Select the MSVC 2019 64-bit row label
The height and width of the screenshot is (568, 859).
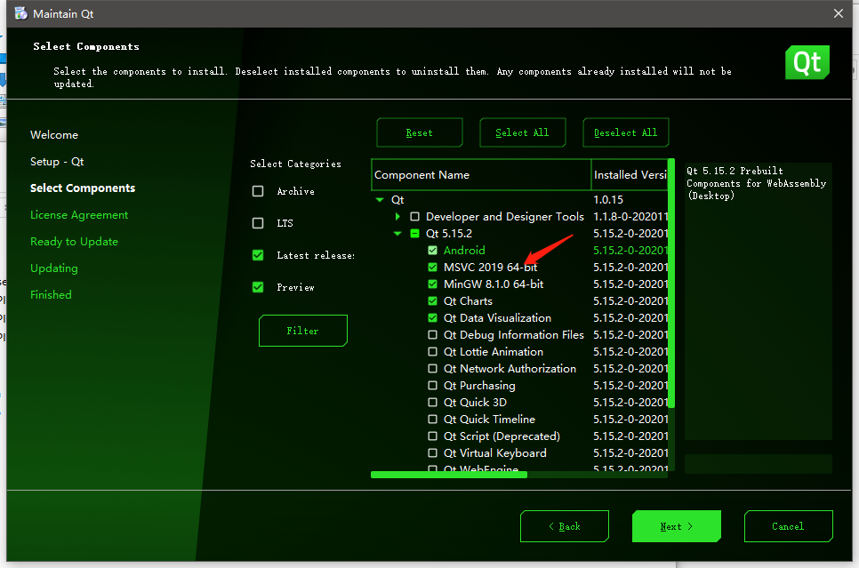pos(490,268)
